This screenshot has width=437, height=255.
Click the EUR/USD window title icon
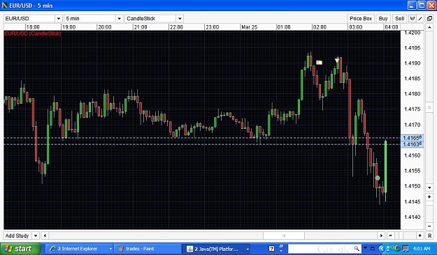pyautogui.click(x=5, y=6)
